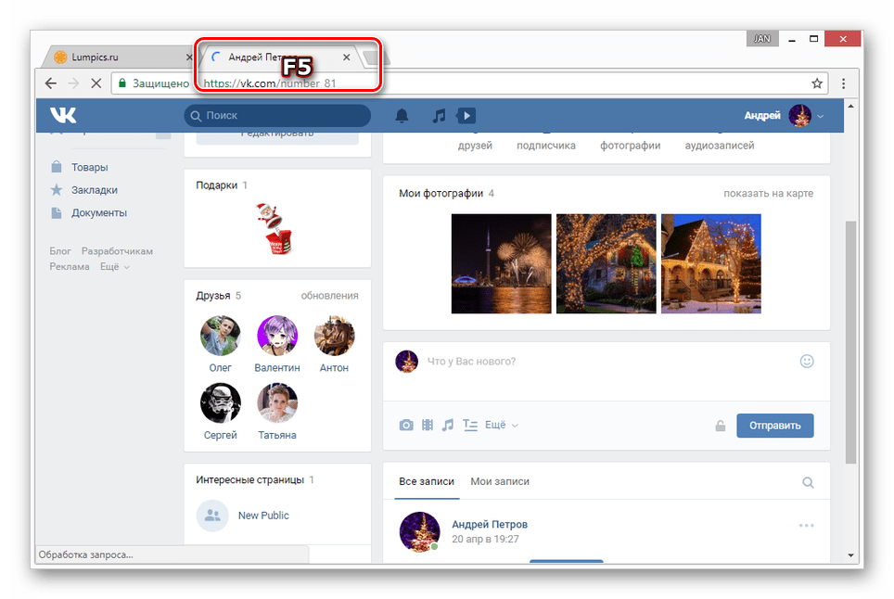Open post options three-dot menu
The height and width of the screenshot is (599, 894).
(807, 526)
